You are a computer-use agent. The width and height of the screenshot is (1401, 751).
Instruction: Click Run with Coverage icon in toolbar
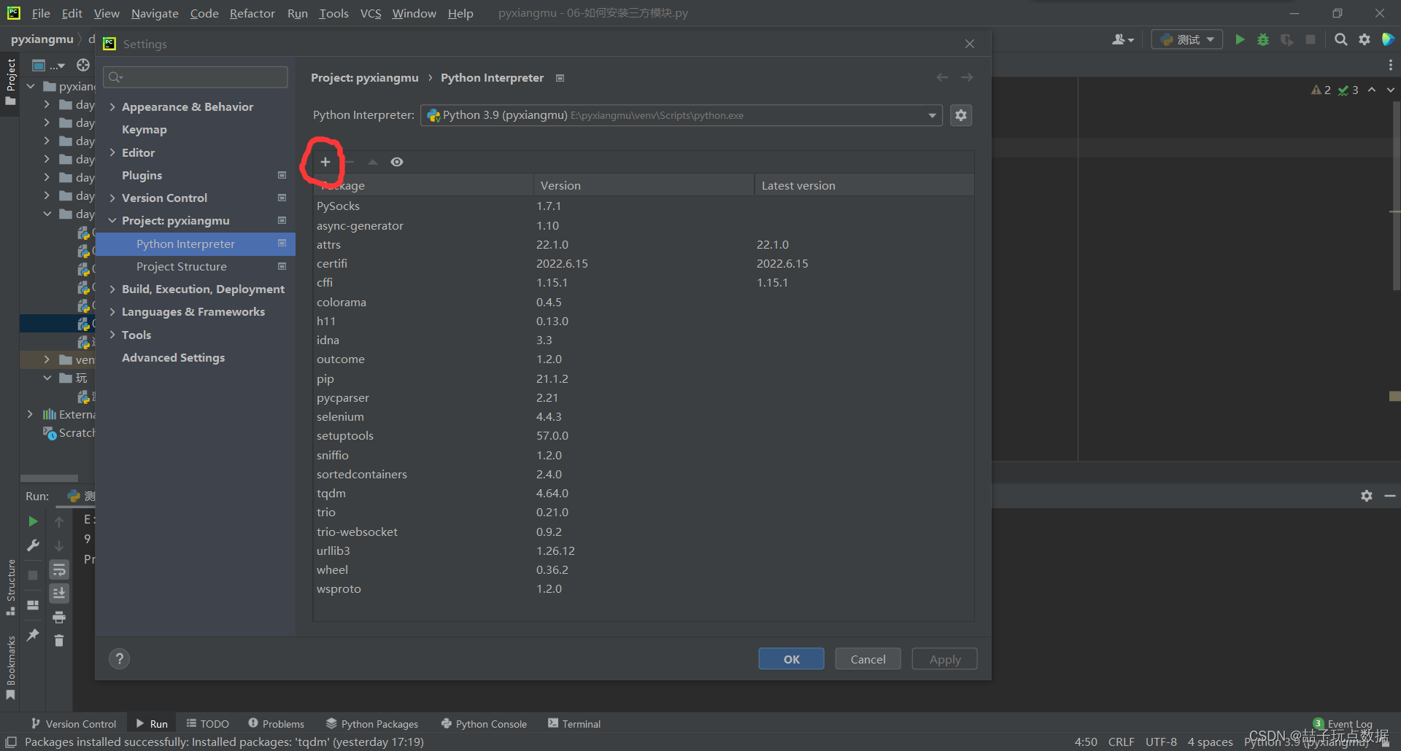[x=1287, y=39]
